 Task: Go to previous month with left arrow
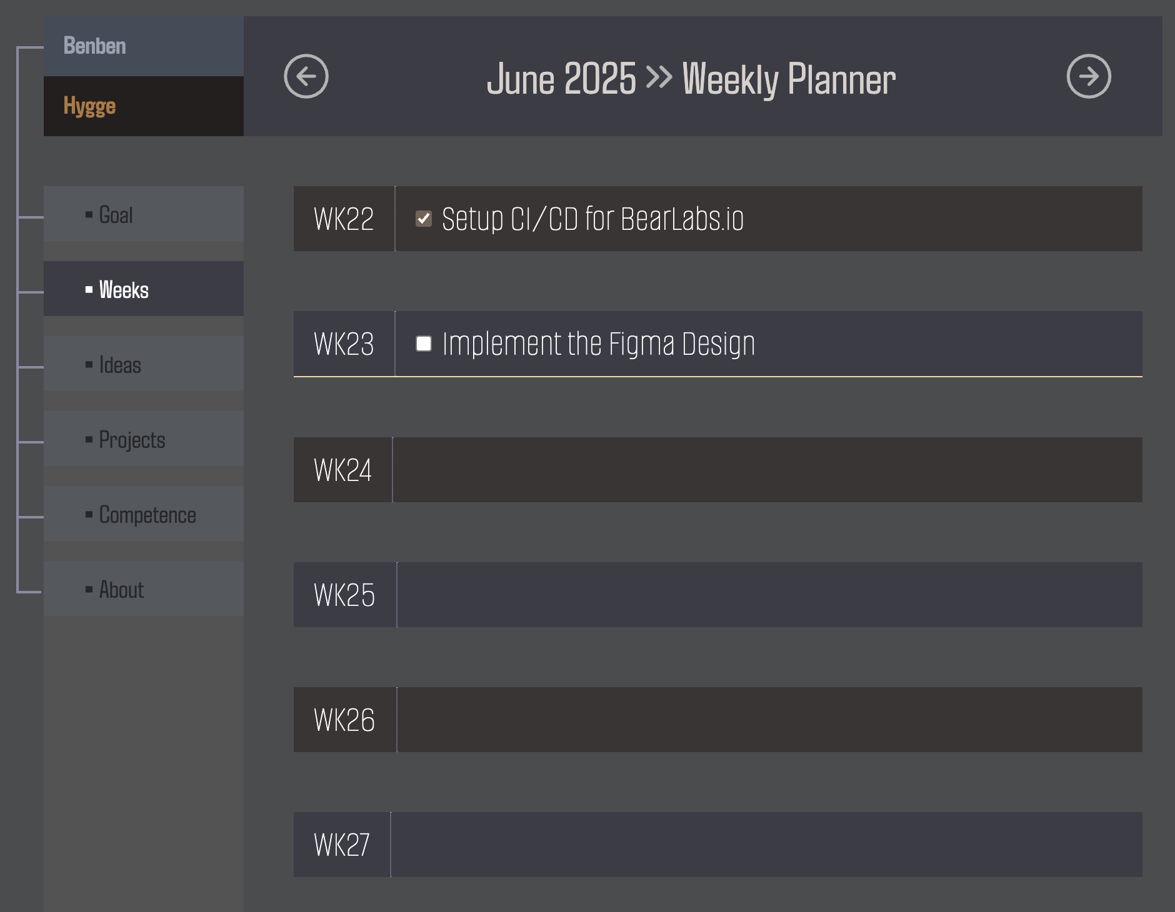[306, 77]
